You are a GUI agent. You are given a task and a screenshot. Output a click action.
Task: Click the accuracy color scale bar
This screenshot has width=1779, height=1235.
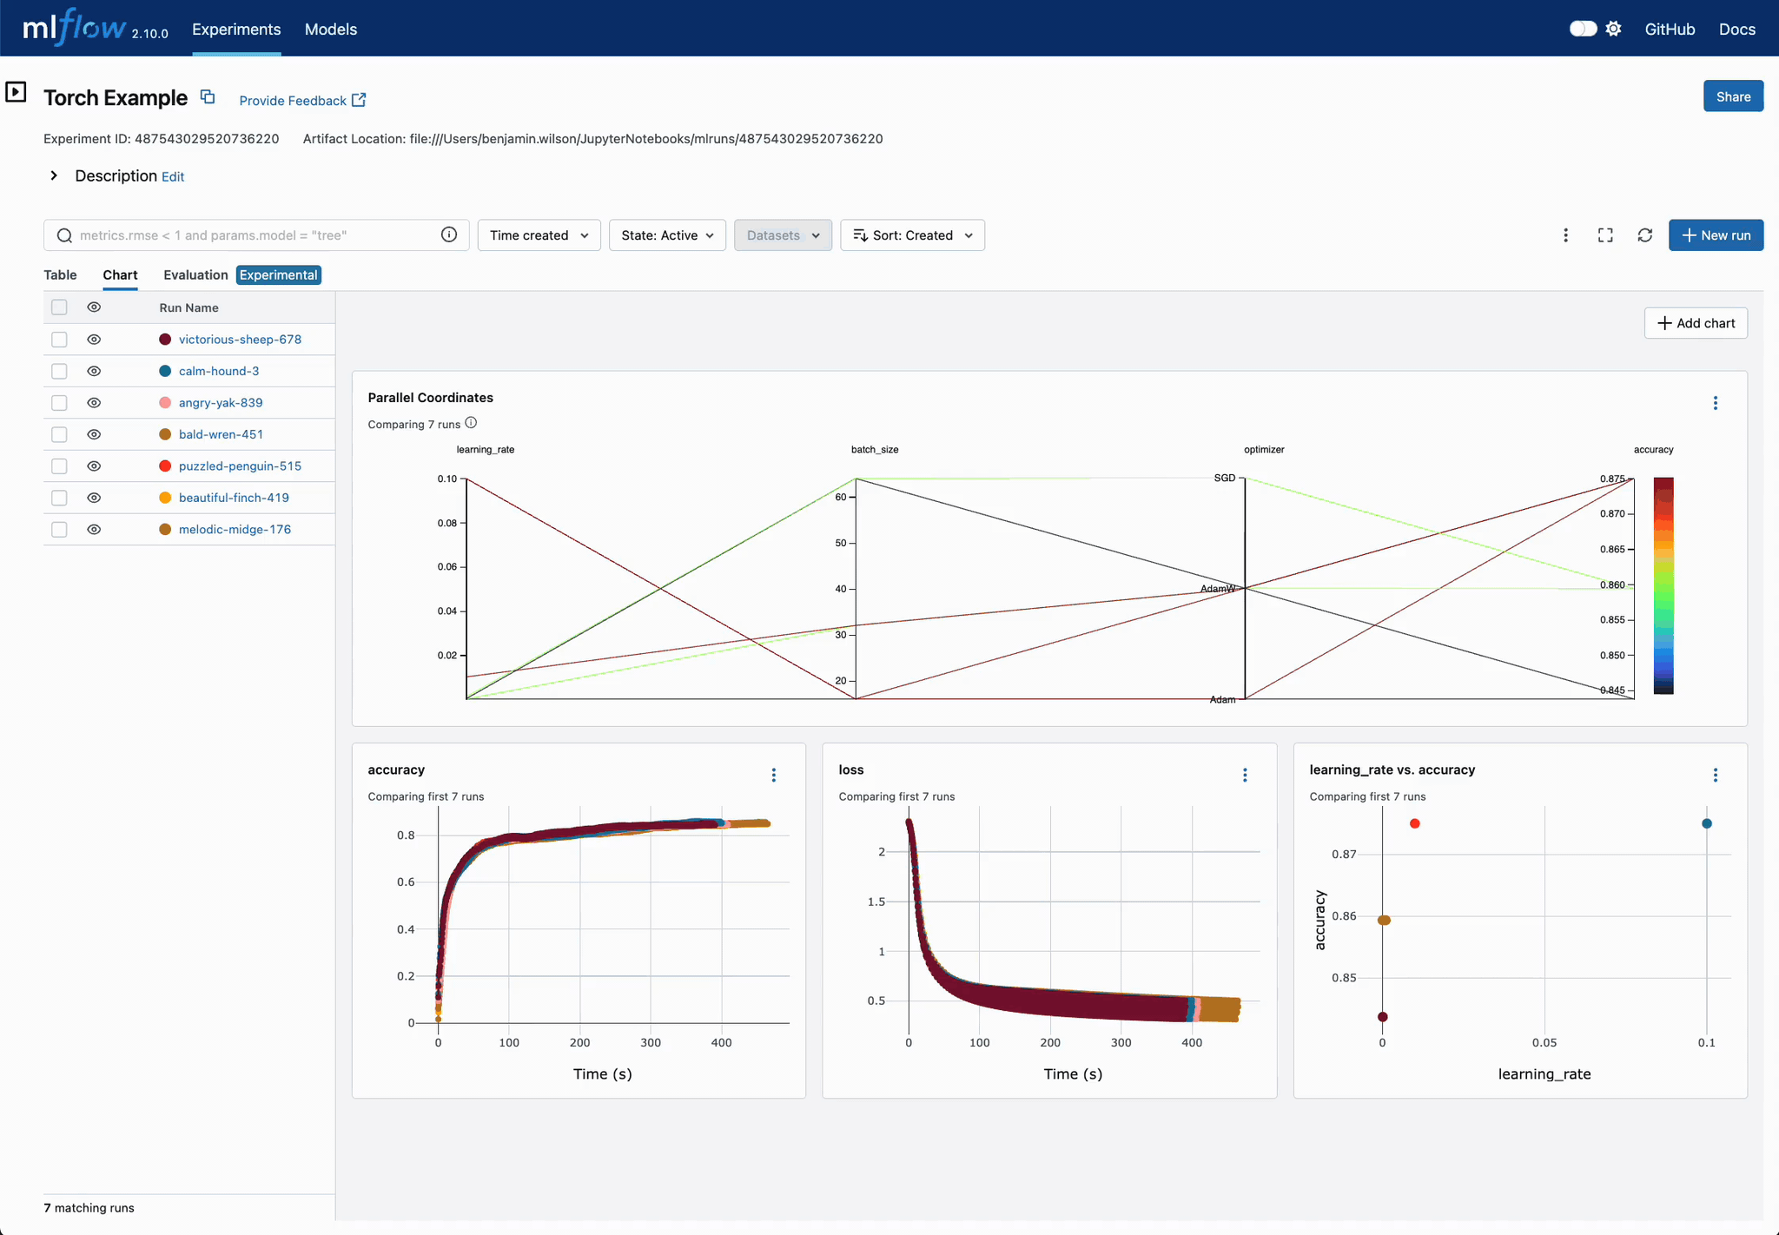[x=1663, y=585]
